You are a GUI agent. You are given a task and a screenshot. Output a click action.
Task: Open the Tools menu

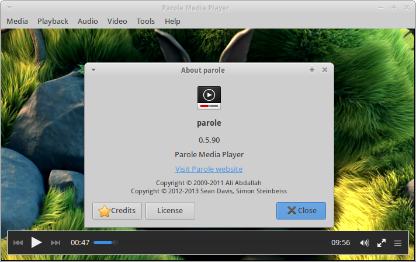145,21
